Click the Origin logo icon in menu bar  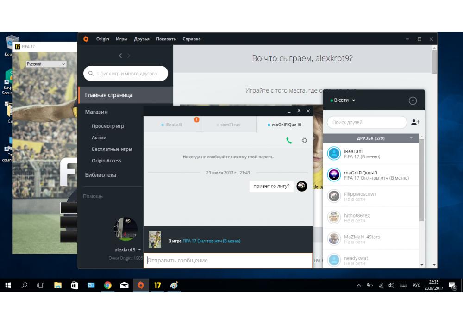click(86, 39)
